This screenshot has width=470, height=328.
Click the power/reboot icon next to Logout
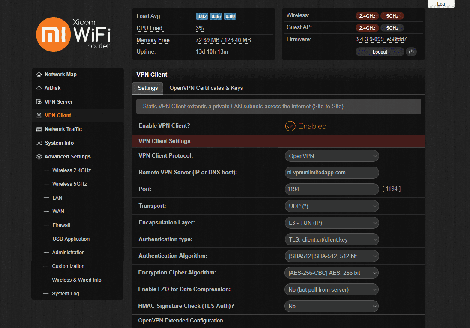pyautogui.click(x=411, y=52)
